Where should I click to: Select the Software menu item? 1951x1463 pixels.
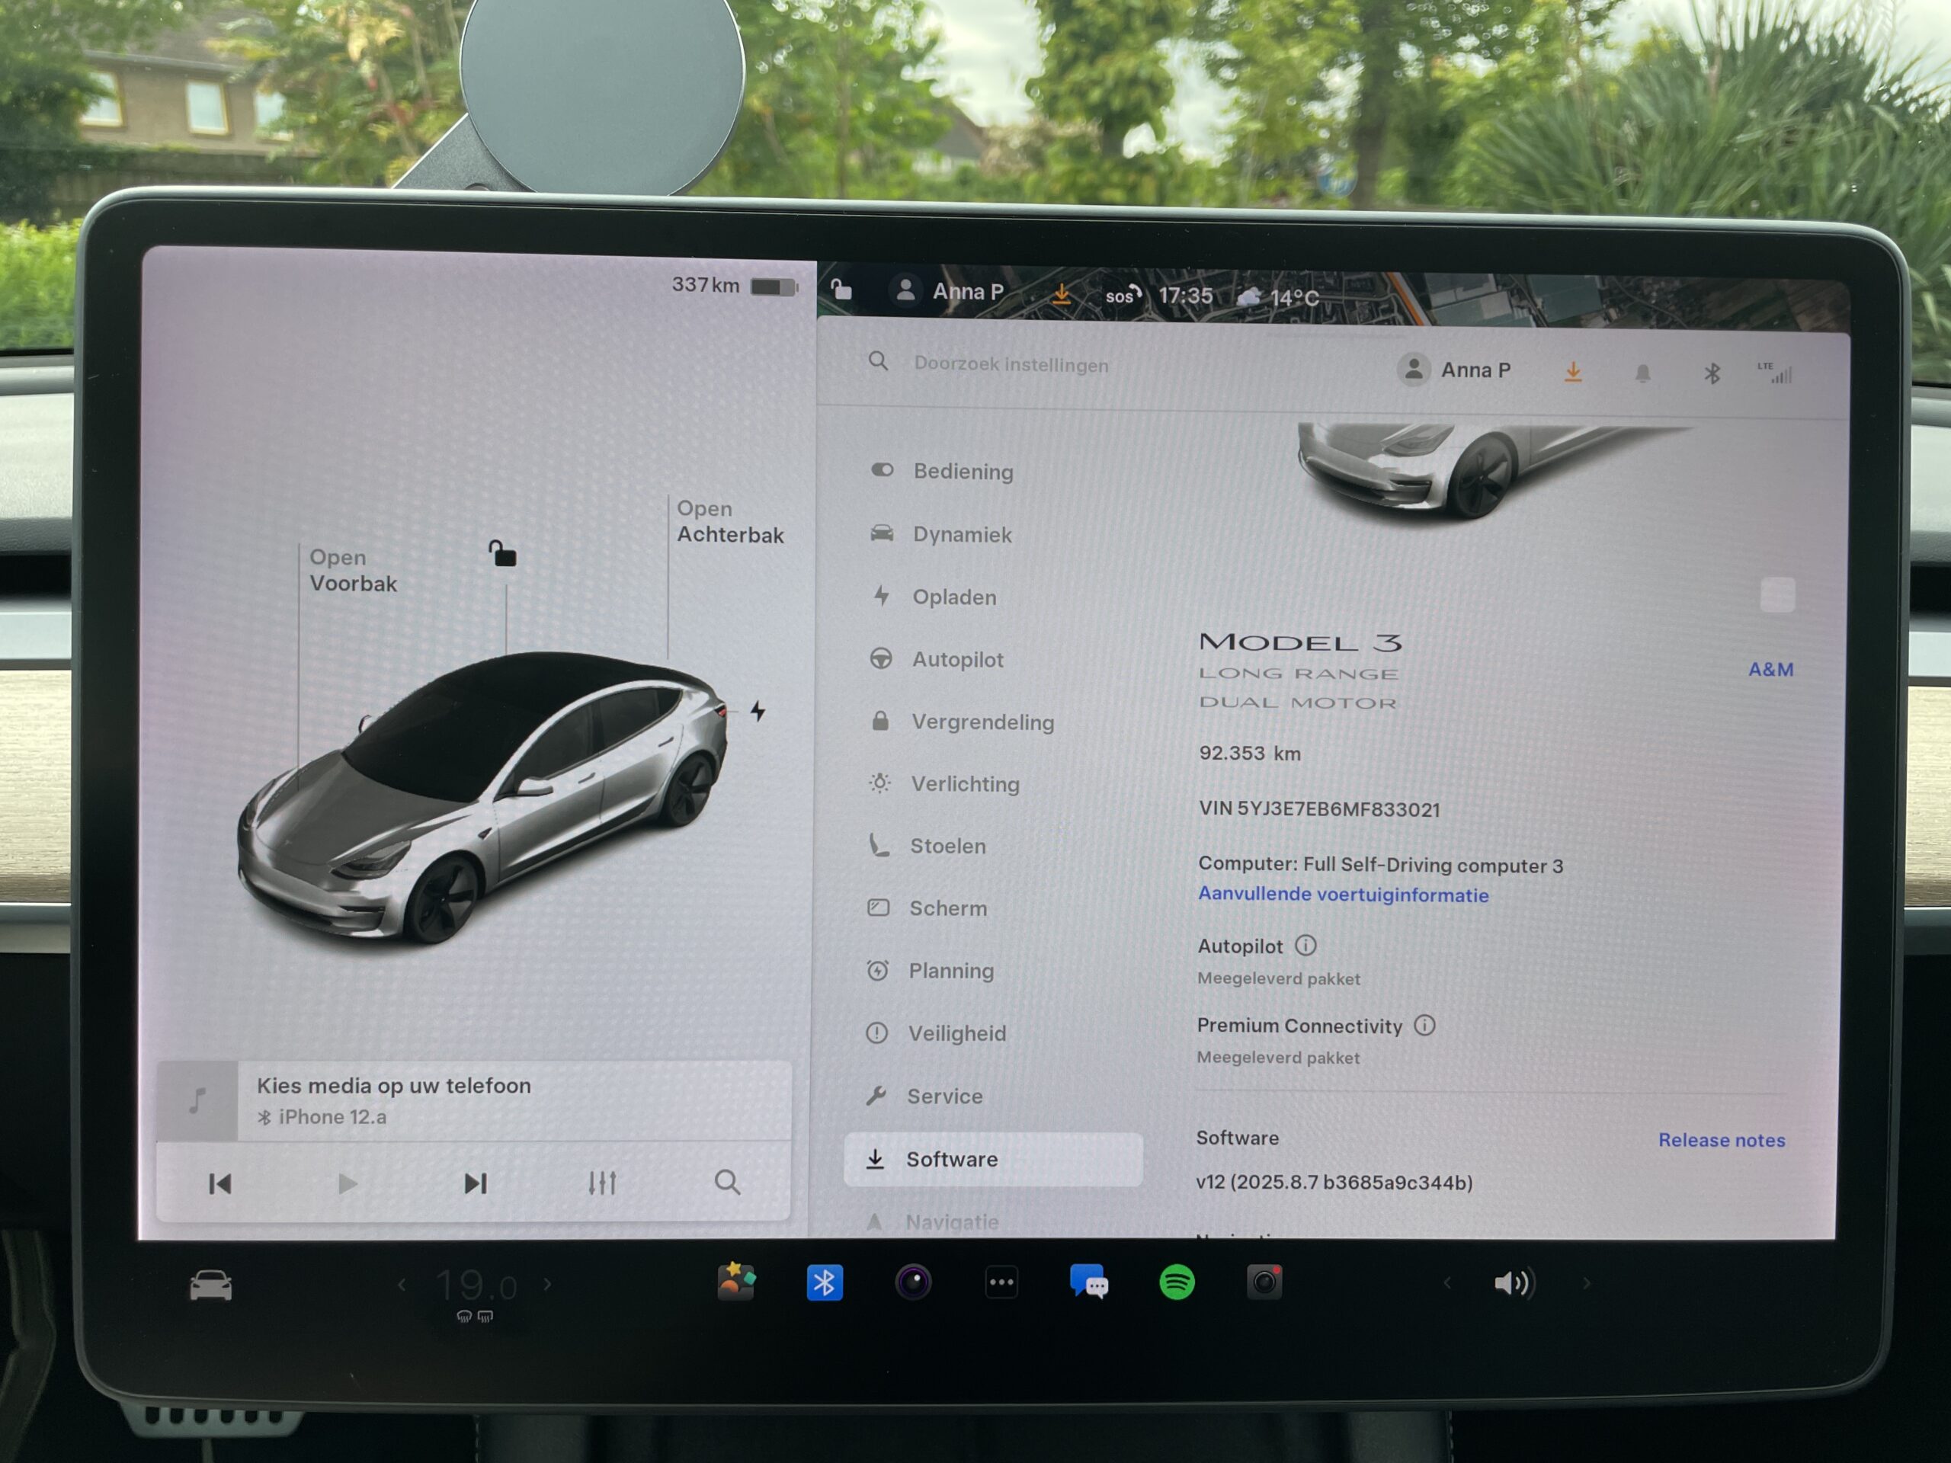(x=993, y=1159)
